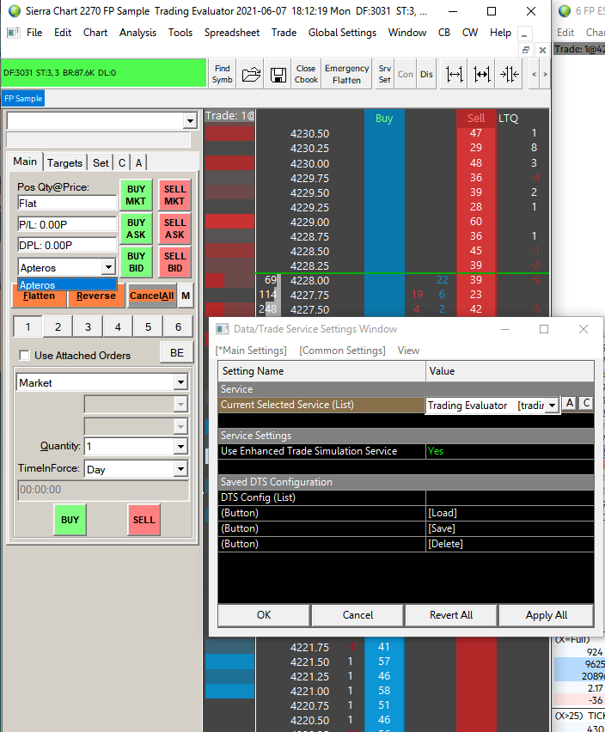Click Apply All in settings window
605x732 pixels.
pos(547,615)
